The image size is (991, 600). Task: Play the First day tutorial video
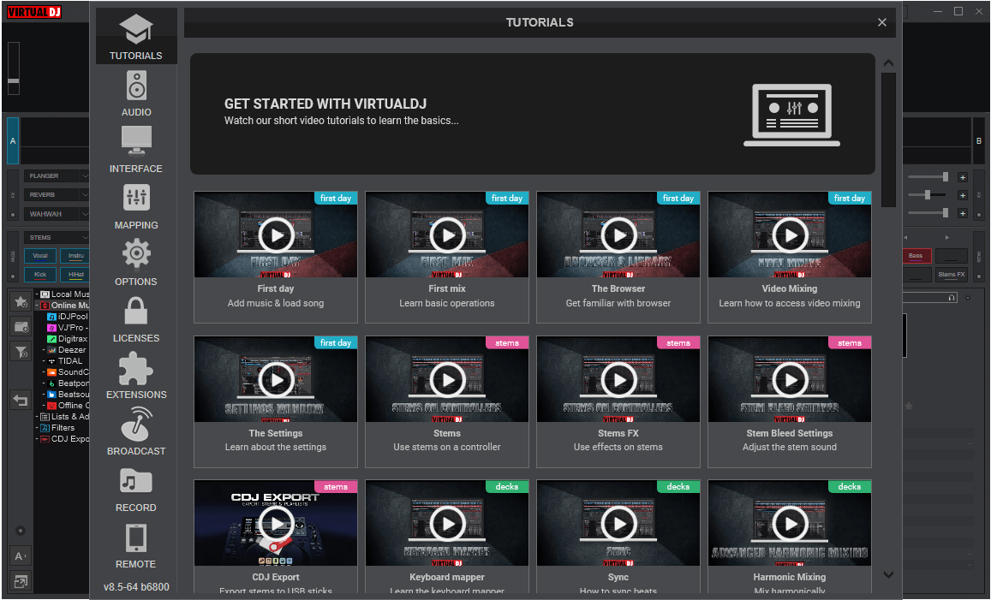coord(276,235)
